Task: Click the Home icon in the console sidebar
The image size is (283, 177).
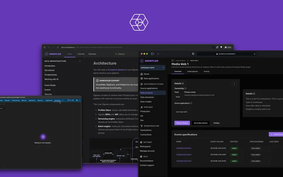Action: click(141, 74)
